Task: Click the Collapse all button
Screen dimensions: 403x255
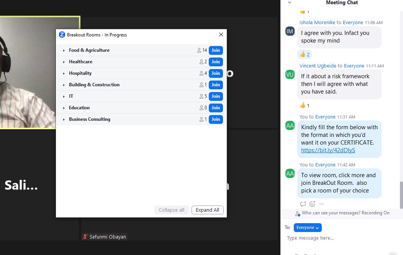Action: [172, 210]
